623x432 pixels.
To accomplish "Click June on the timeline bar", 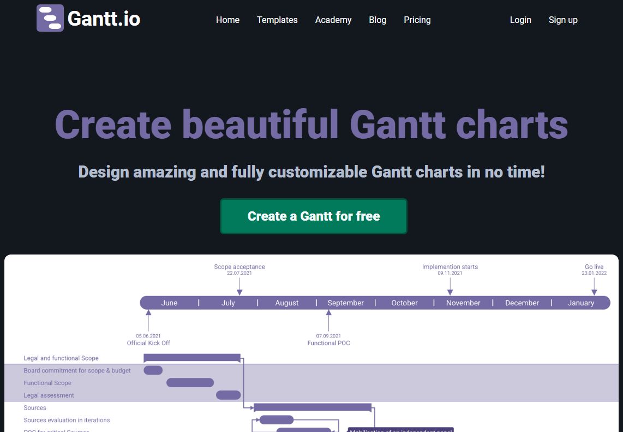I will (x=169, y=303).
